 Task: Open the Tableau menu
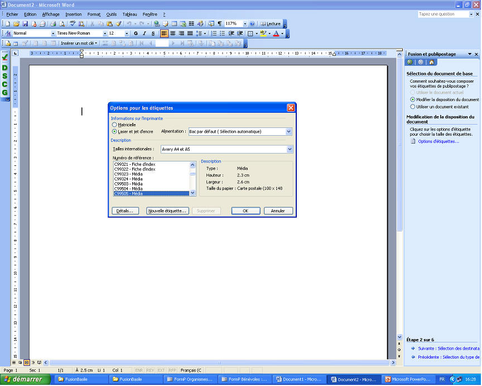(x=130, y=15)
